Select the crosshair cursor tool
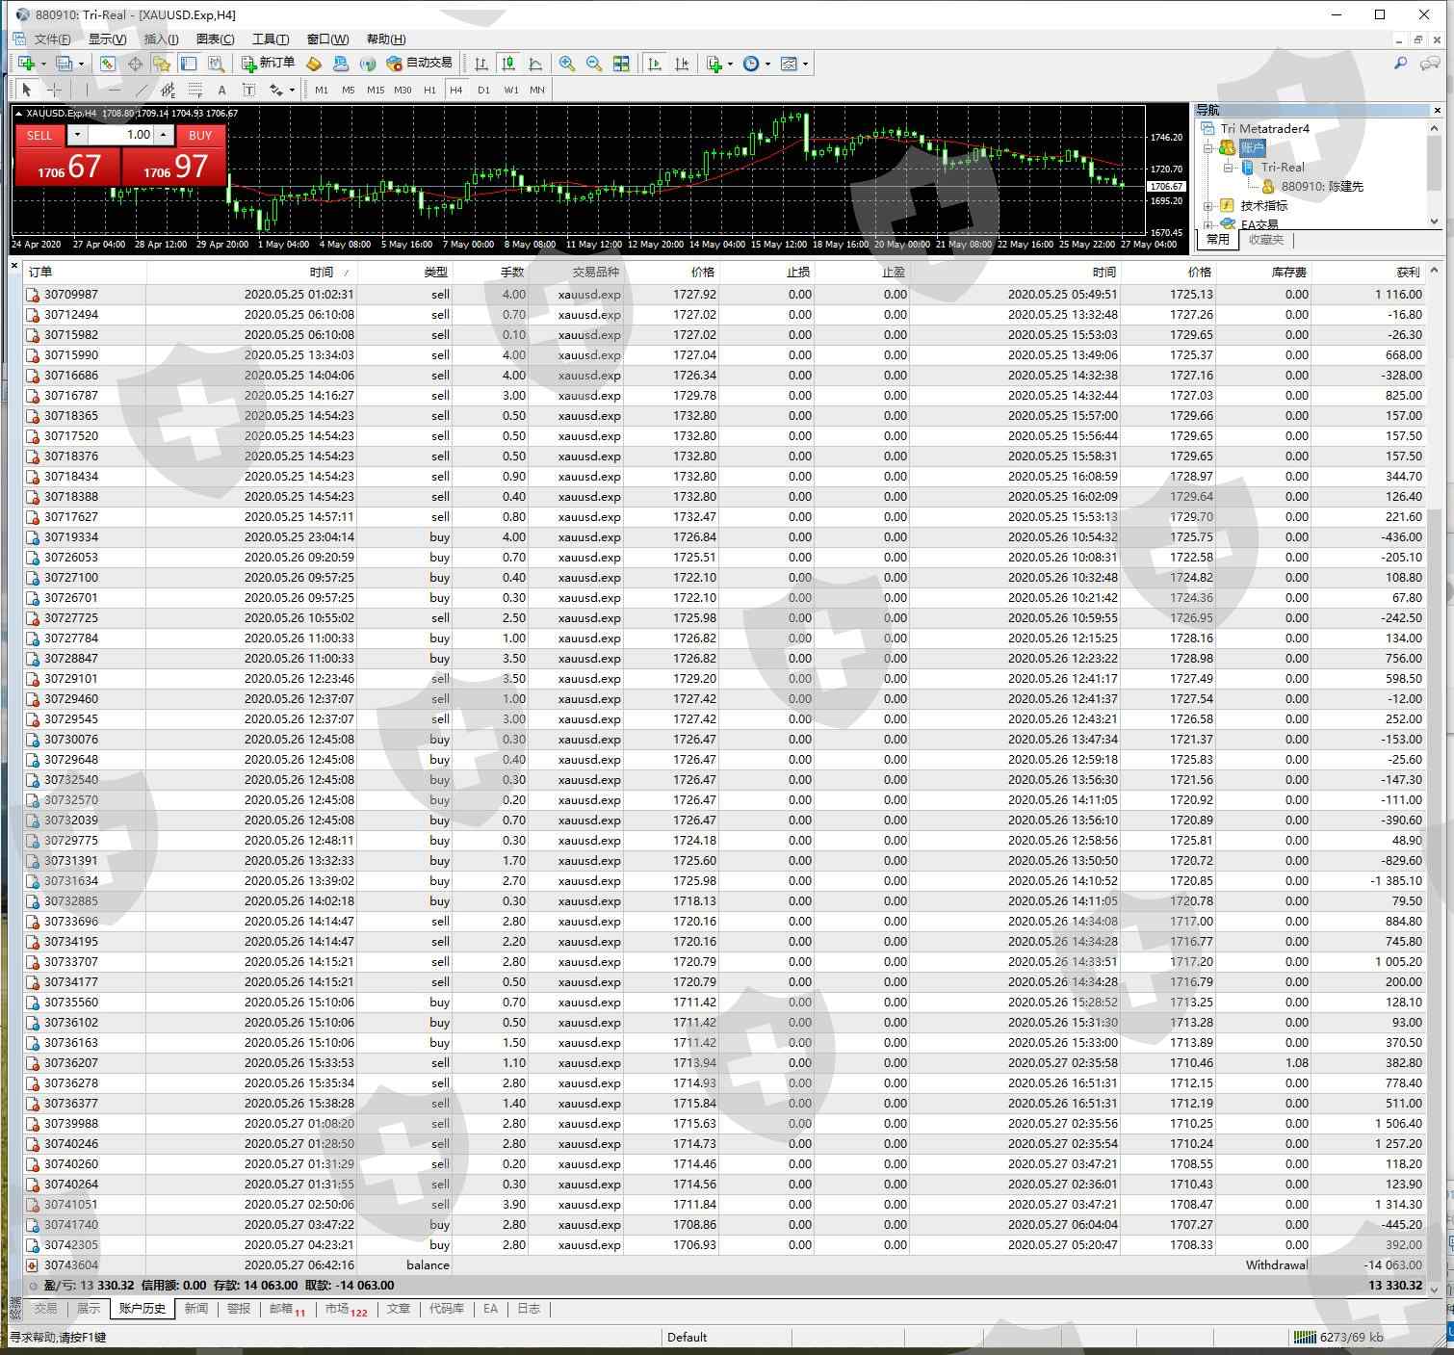 pyautogui.click(x=54, y=90)
